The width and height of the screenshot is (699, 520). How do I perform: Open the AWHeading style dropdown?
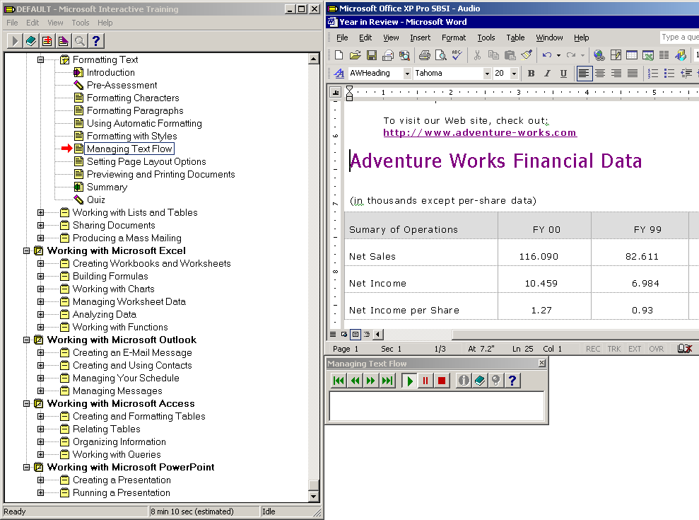click(x=407, y=73)
